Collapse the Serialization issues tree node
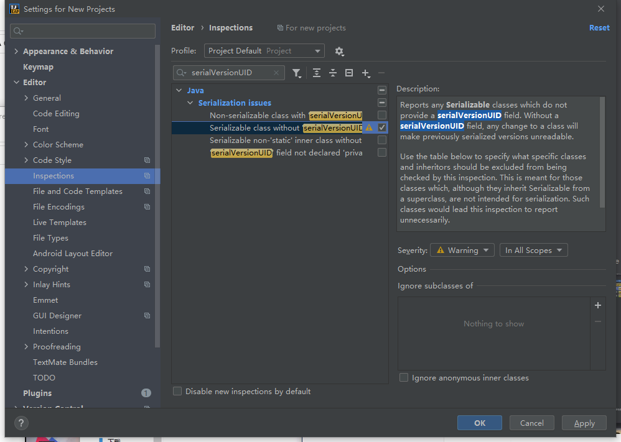This screenshot has height=442, width=621. coord(190,103)
